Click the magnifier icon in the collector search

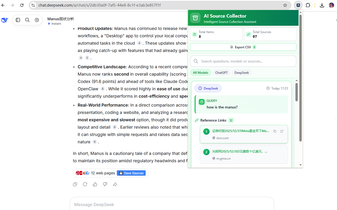(196, 61)
